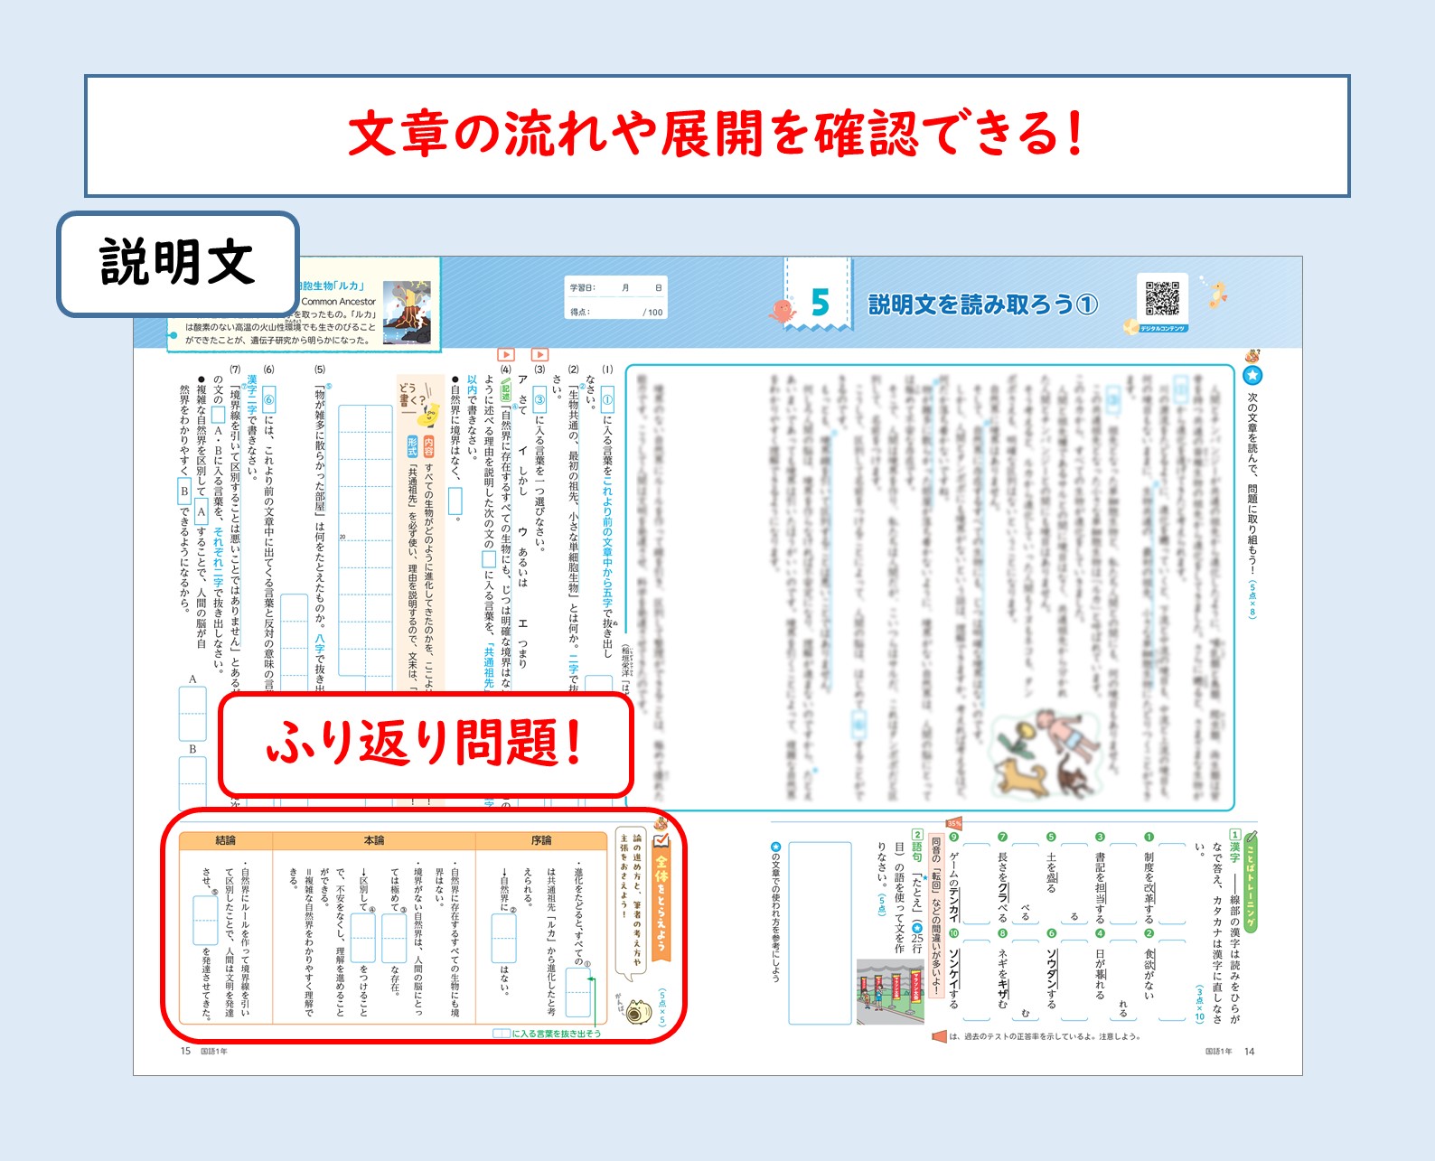The height and width of the screenshot is (1161, 1435).
Task: Click the yawning cat character saying がんば
Action: point(638,1012)
